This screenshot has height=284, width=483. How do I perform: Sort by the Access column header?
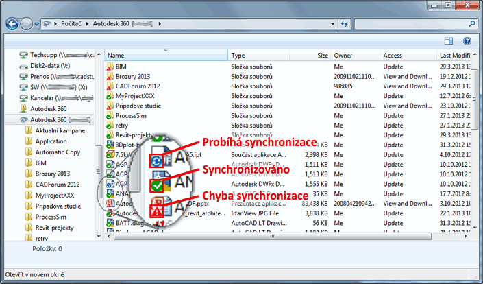[408, 56]
